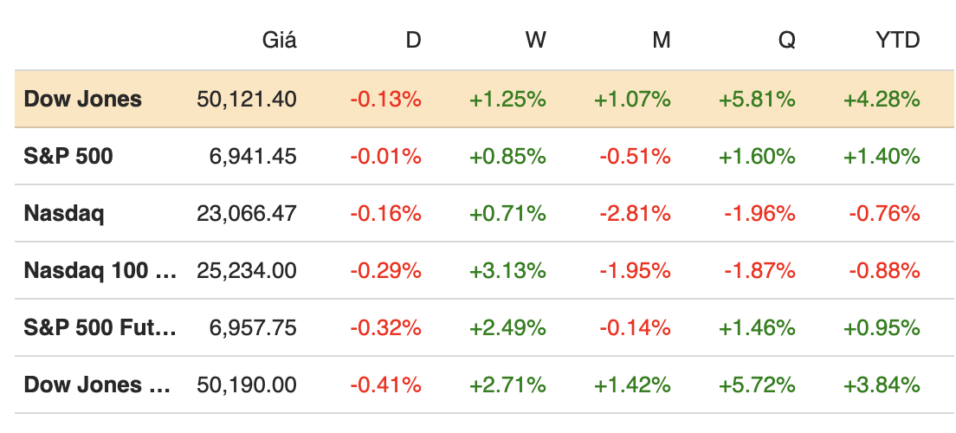The image size is (956, 433).
Task: Sort by the D daily column
Action: pos(413,41)
